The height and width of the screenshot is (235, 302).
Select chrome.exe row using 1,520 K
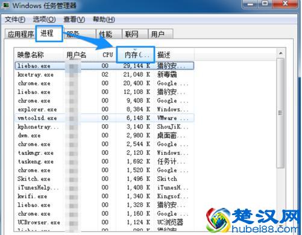tap(104, 170)
